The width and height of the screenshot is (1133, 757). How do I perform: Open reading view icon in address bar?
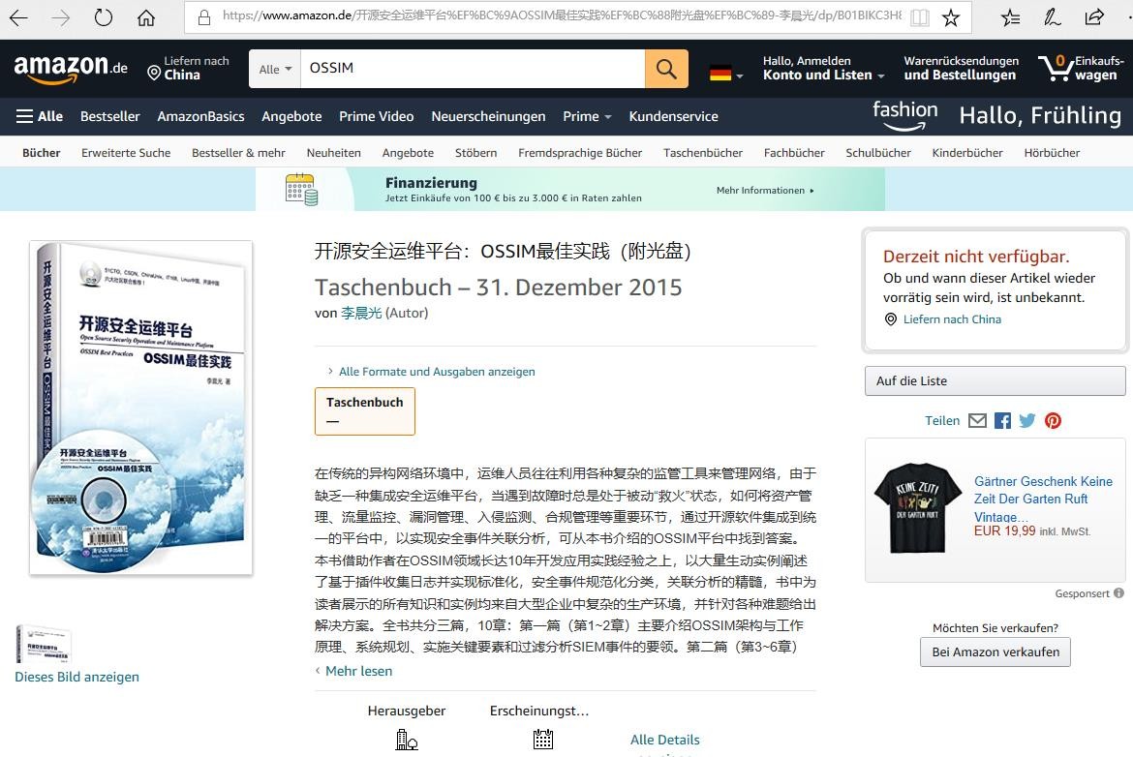point(920,17)
